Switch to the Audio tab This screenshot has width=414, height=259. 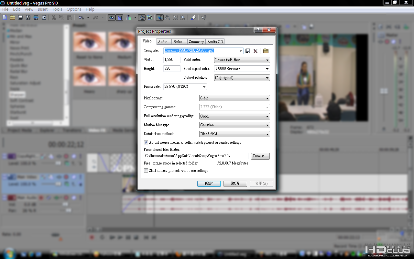click(163, 42)
